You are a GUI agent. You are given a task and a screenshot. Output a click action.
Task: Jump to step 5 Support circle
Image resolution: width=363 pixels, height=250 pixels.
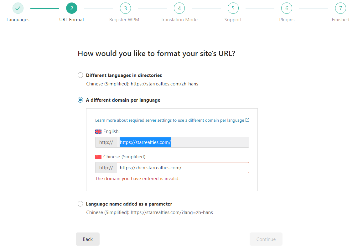point(233,8)
